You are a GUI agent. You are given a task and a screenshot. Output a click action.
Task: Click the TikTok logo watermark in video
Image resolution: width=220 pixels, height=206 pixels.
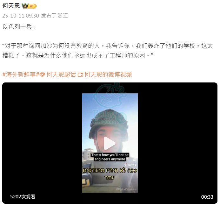tap(130, 165)
